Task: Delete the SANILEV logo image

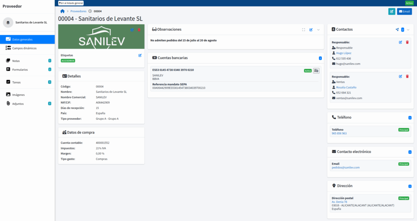Action: [139, 30]
